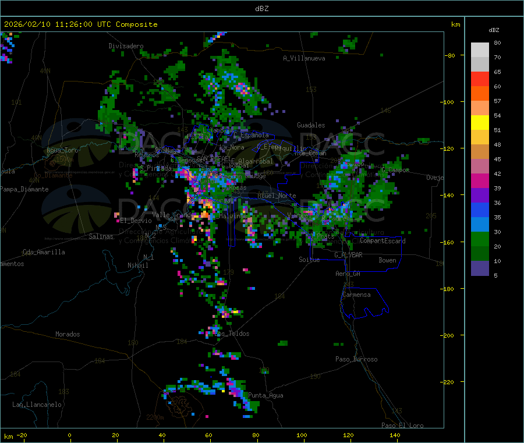Image resolution: width=524 pixels, height=443 pixels.
Task: Click the Algarrobal place label
Action: 256,161
